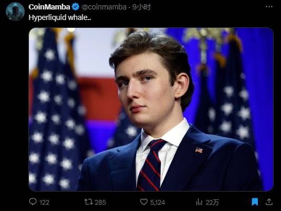Click the 5,124 likes count
The image size is (281, 211).
click(x=157, y=203)
